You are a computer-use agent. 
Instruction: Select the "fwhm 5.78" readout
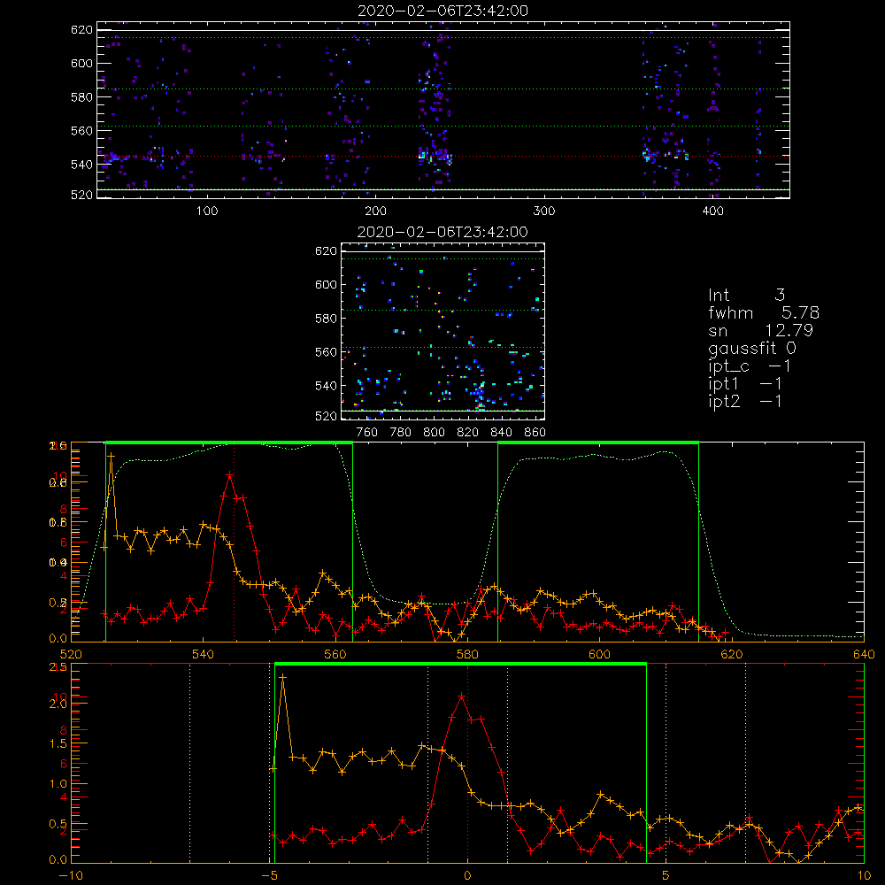[764, 312]
